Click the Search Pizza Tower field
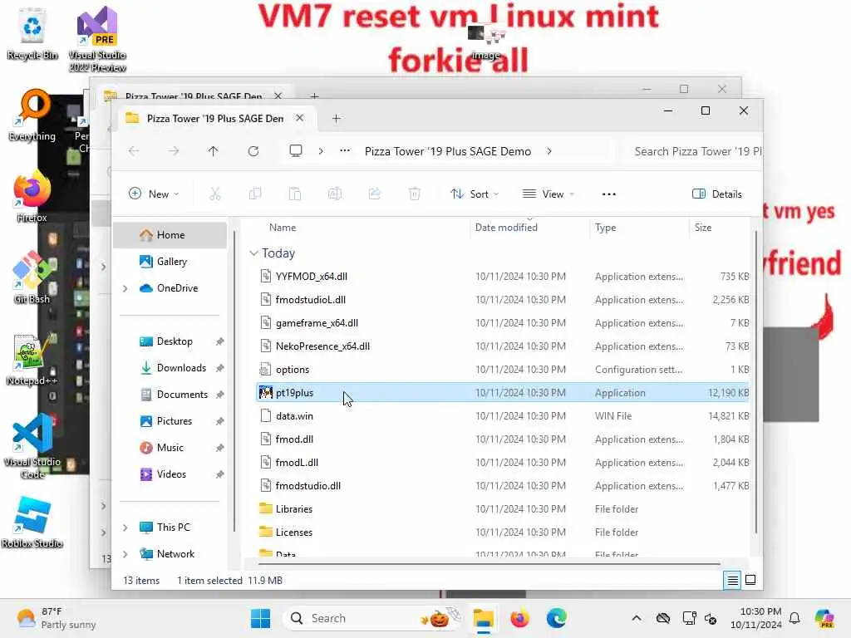 point(695,151)
